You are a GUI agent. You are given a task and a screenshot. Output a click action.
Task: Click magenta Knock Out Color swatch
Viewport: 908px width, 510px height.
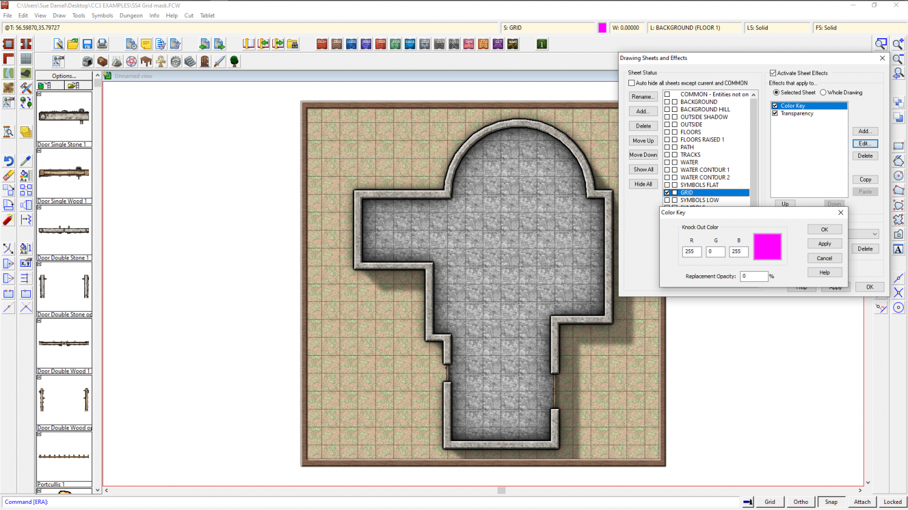767,247
